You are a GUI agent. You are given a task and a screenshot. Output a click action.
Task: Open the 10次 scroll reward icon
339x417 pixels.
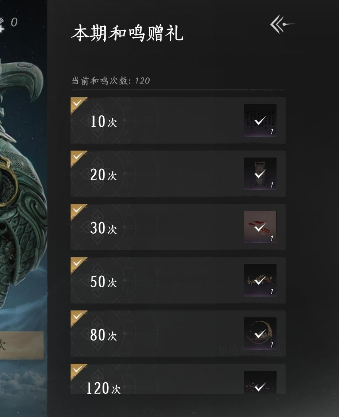pyautogui.click(x=260, y=120)
